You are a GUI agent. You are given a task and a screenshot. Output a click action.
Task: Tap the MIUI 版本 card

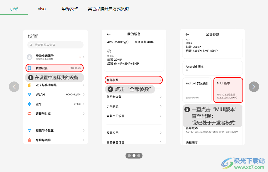point(228,90)
